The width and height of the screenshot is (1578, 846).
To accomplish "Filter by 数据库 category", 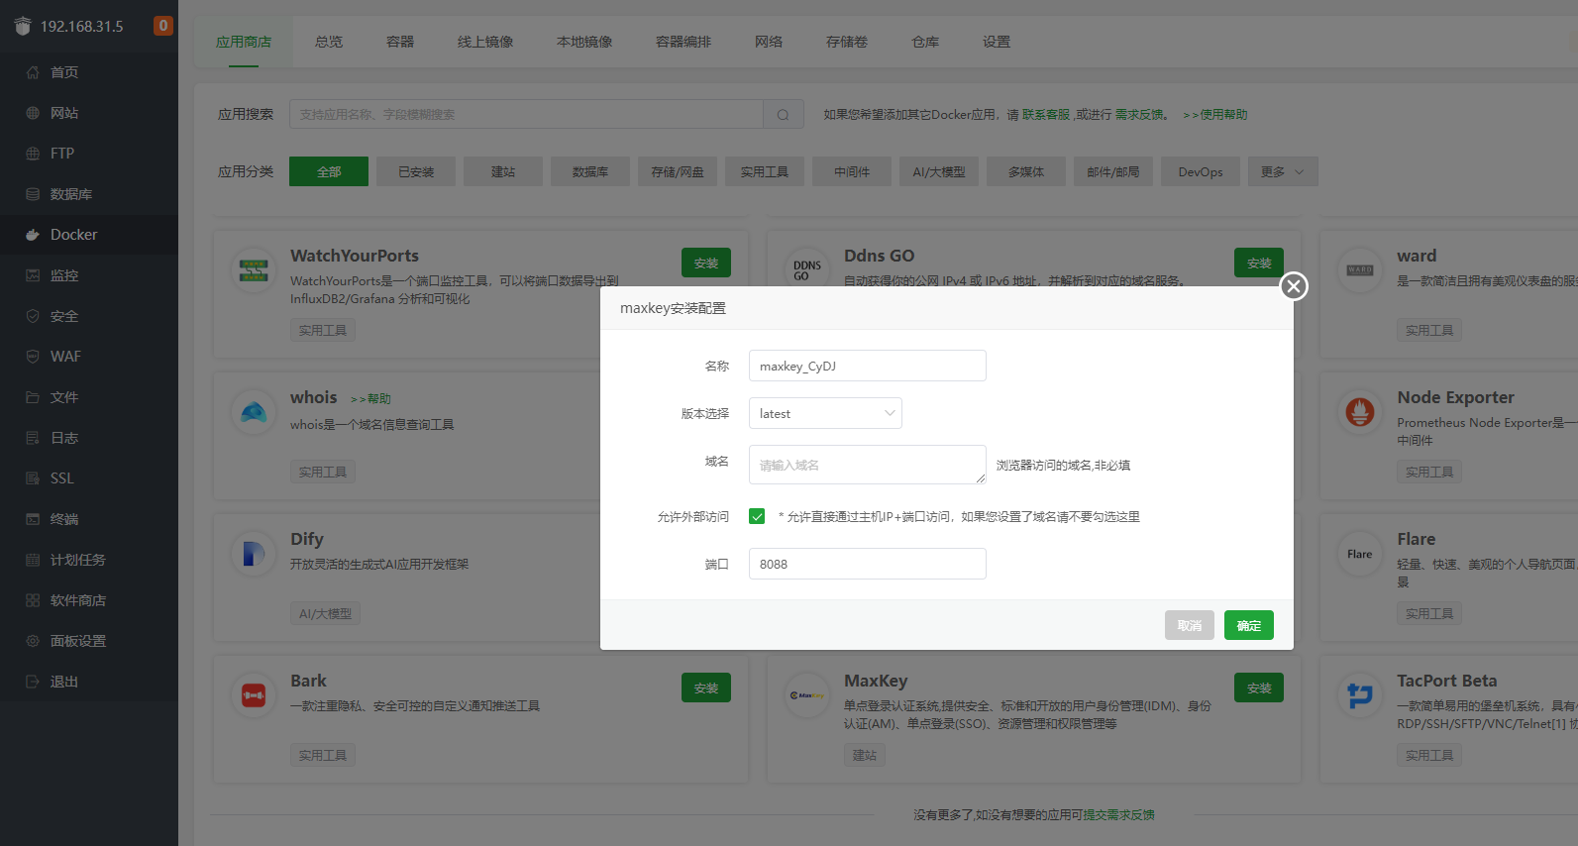I will coord(590,171).
